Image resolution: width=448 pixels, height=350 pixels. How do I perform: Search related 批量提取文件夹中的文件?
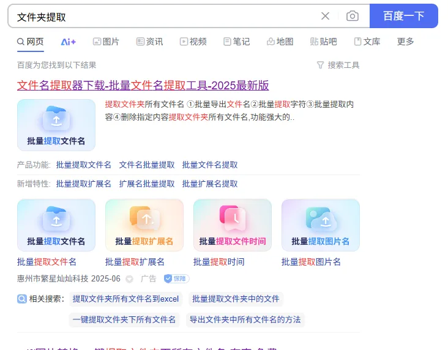point(236,299)
